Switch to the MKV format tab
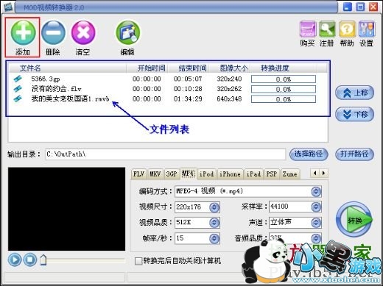The width and height of the screenshot is (383, 286). point(155,174)
